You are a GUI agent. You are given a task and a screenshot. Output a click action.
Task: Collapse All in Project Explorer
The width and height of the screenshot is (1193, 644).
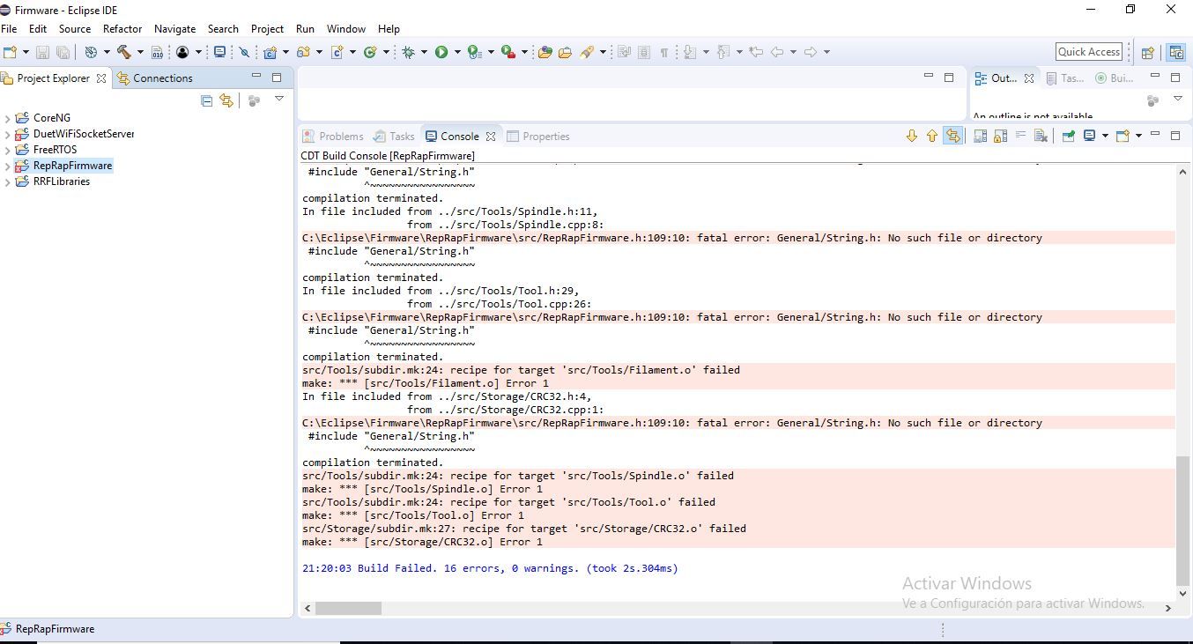click(x=206, y=100)
